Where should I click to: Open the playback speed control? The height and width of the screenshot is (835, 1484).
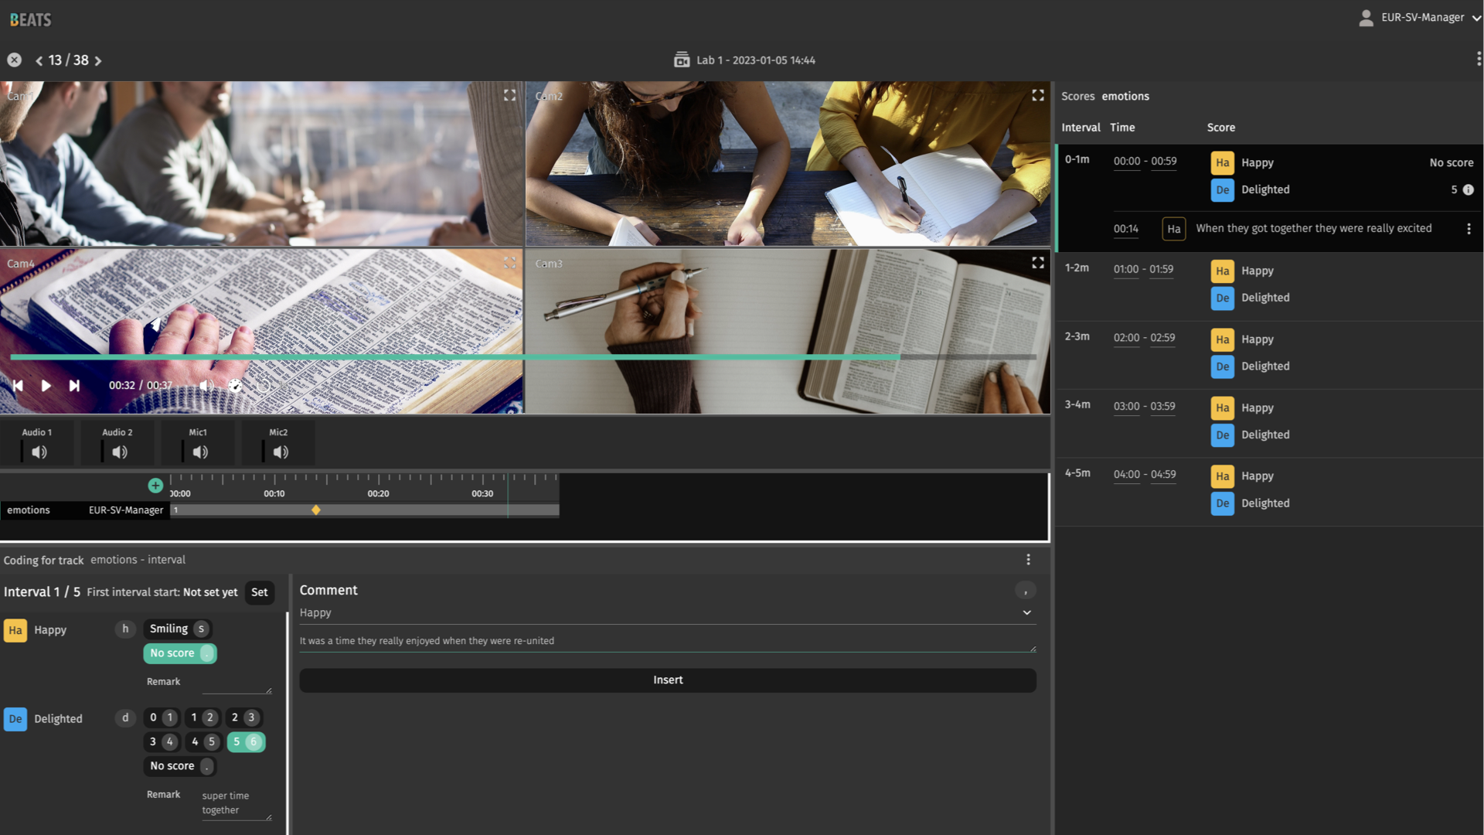(235, 385)
